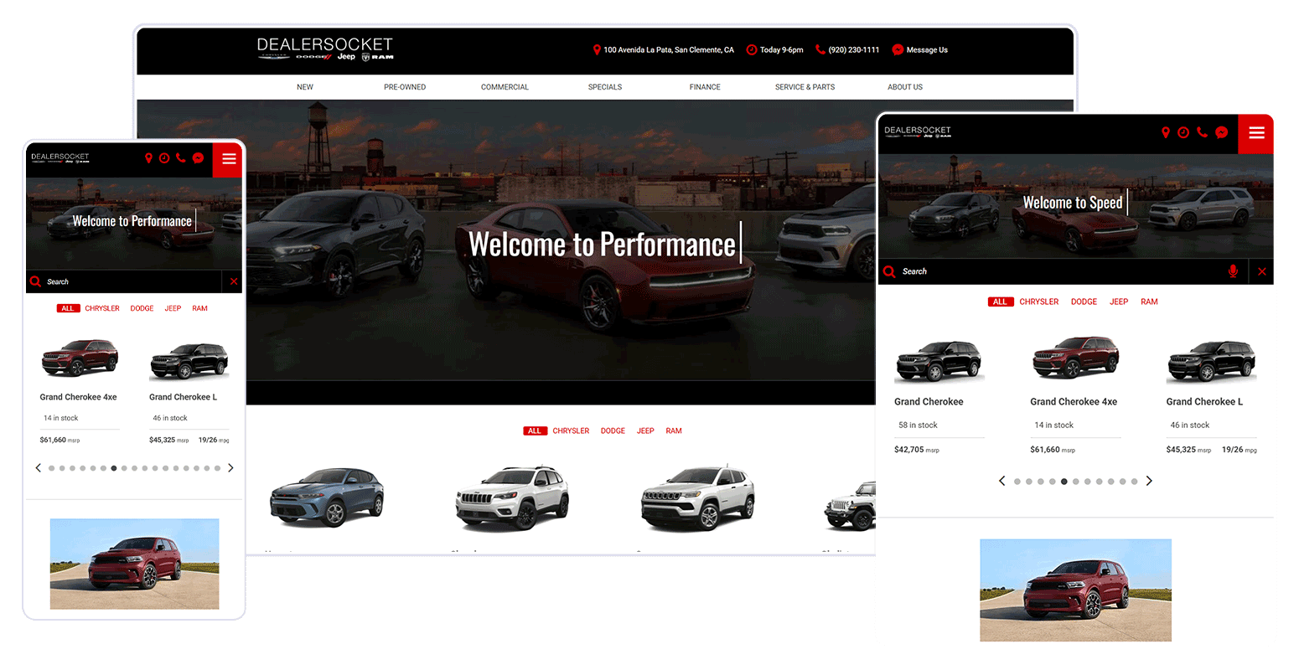Click the Search field on the phone view
Viewport: 1299px width, 670px height.
click(x=126, y=282)
